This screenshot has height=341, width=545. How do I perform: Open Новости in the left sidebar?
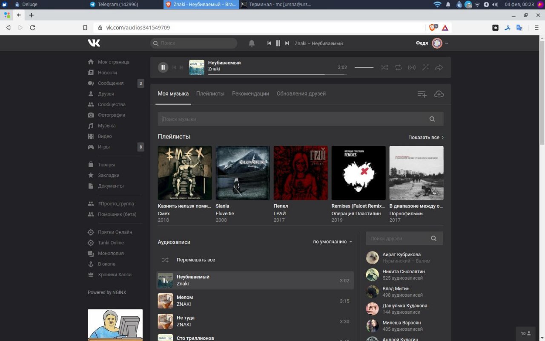(107, 73)
